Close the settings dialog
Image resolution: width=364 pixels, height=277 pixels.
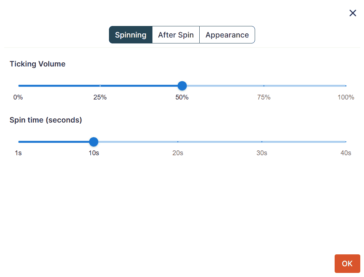pos(352,13)
